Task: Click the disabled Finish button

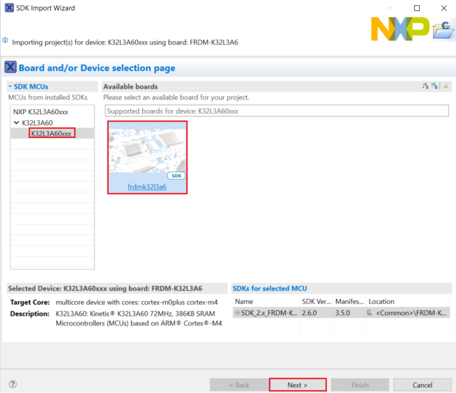Action: pos(360,385)
